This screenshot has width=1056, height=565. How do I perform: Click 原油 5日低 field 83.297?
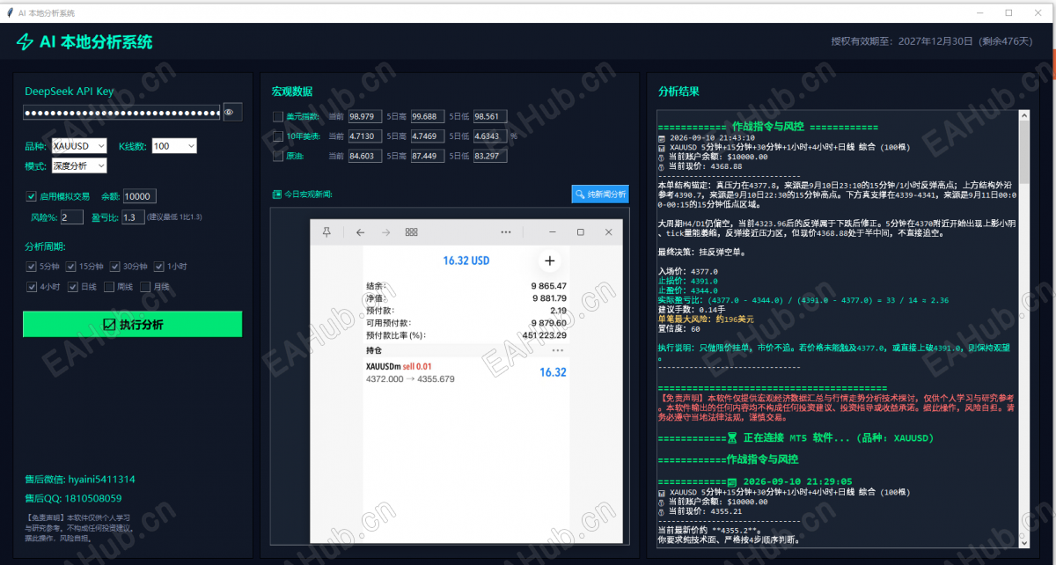490,156
